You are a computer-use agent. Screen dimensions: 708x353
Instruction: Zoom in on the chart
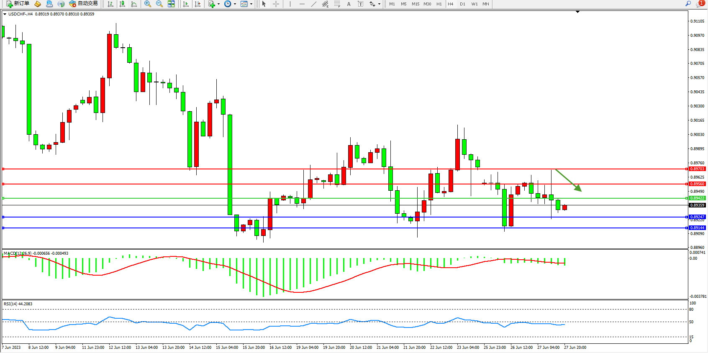148,4
